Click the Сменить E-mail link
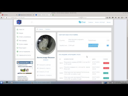 (44, 72)
